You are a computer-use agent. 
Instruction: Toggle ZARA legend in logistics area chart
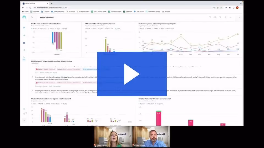(47, 104)
